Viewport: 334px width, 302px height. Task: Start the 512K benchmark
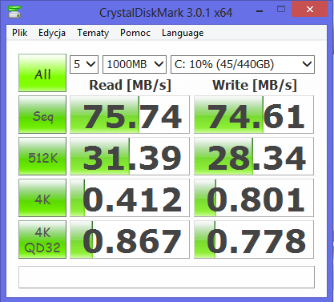coord(42,156)
